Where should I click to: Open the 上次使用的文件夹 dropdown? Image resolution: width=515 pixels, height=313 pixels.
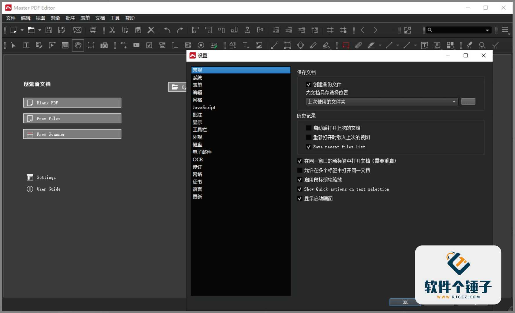(x=382, y=102)
